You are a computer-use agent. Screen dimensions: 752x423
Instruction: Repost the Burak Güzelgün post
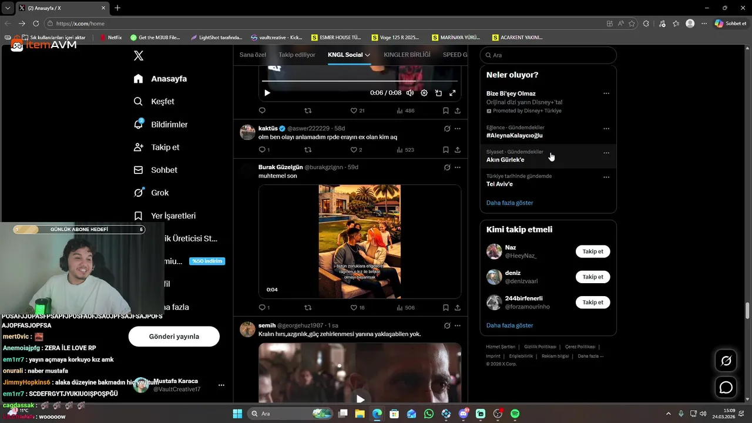click(308, 307)
